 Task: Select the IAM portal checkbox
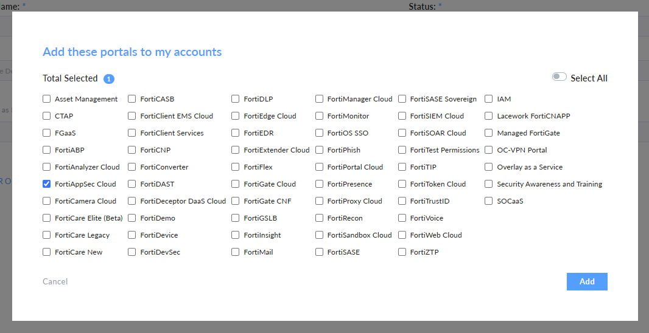click(x=489, y=99)
